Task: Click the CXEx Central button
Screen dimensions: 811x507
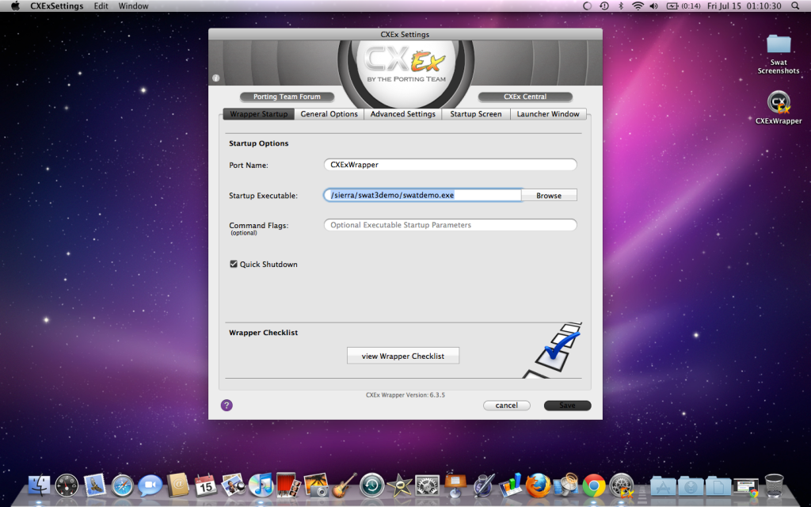Action: pos(525,97)
